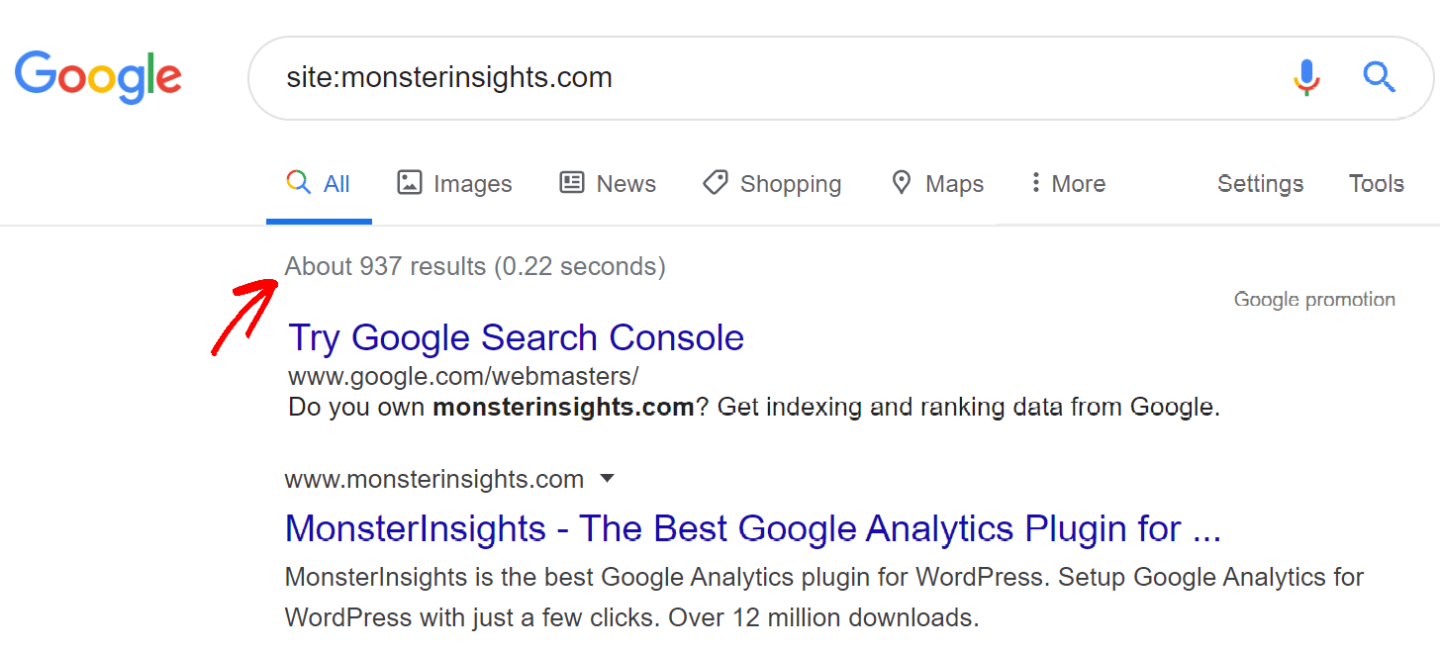Open the Settings menu
Viewport: 1440px width, 655px height.
pyautogui.click(x=1259, y=183)
